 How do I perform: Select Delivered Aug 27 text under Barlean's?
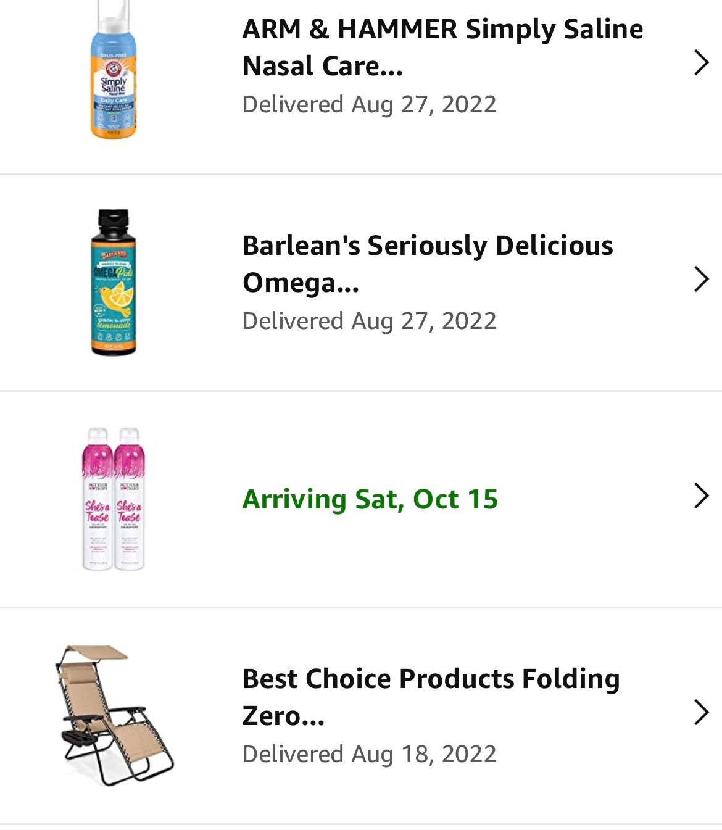pyautogui.click(x=369, y=321)
